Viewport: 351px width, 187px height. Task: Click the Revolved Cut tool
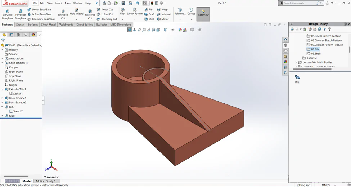(x=90, y=14)
